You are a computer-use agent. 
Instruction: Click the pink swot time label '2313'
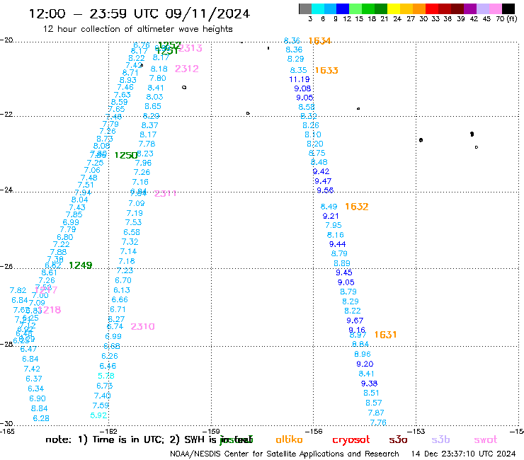(190, 48)
